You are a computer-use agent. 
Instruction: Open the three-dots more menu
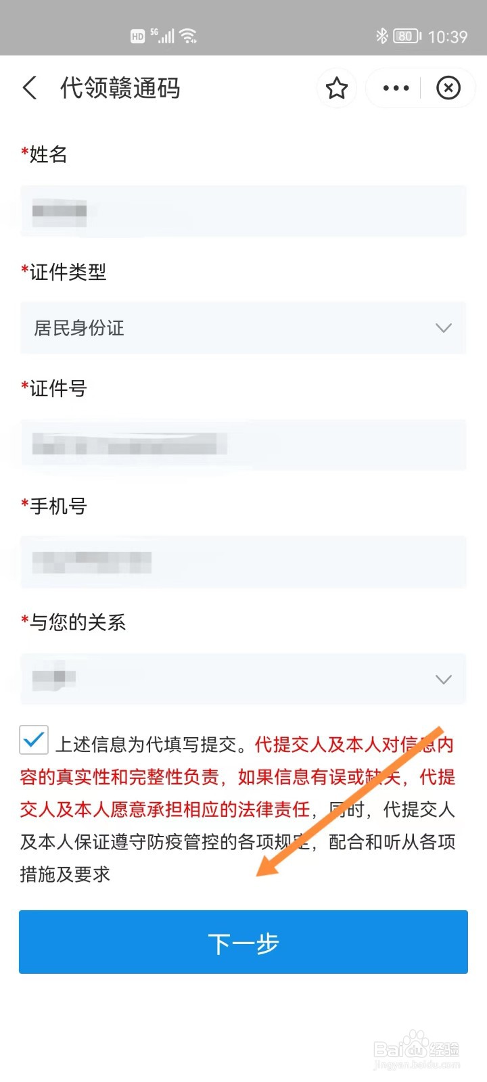(396, 88)
